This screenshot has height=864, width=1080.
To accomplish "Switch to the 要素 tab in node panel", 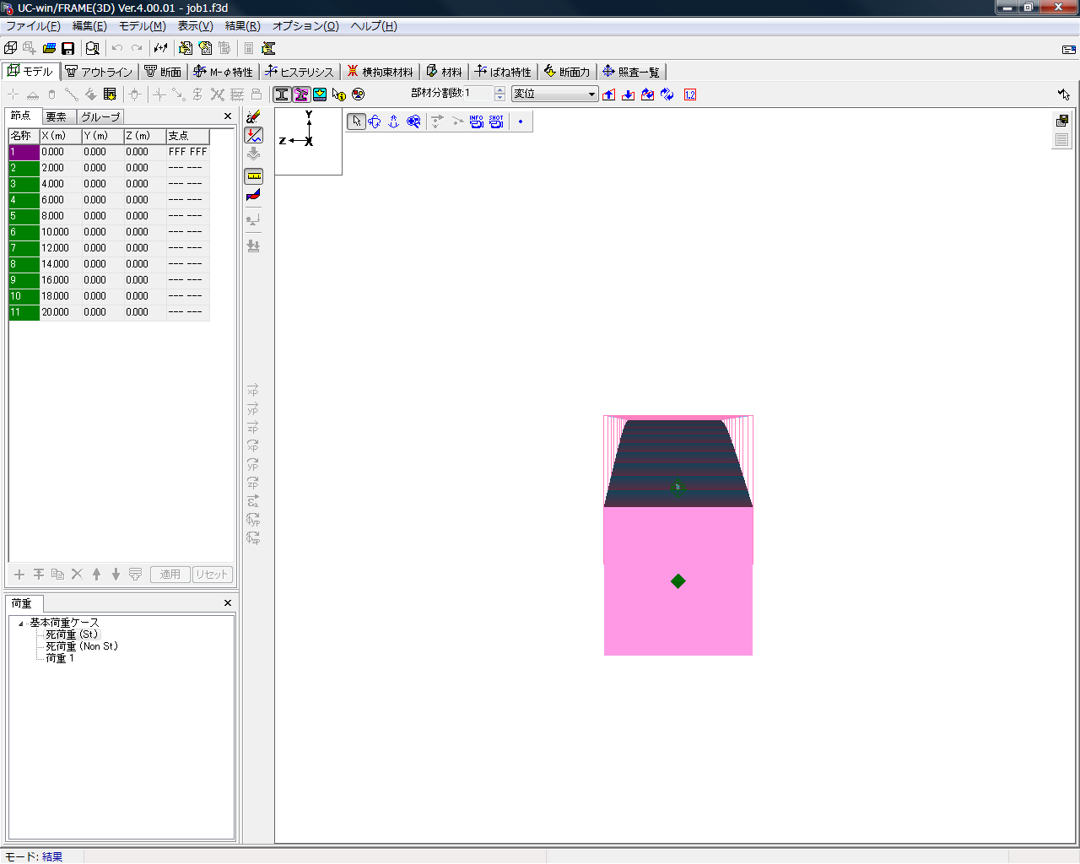I will 57,116.
